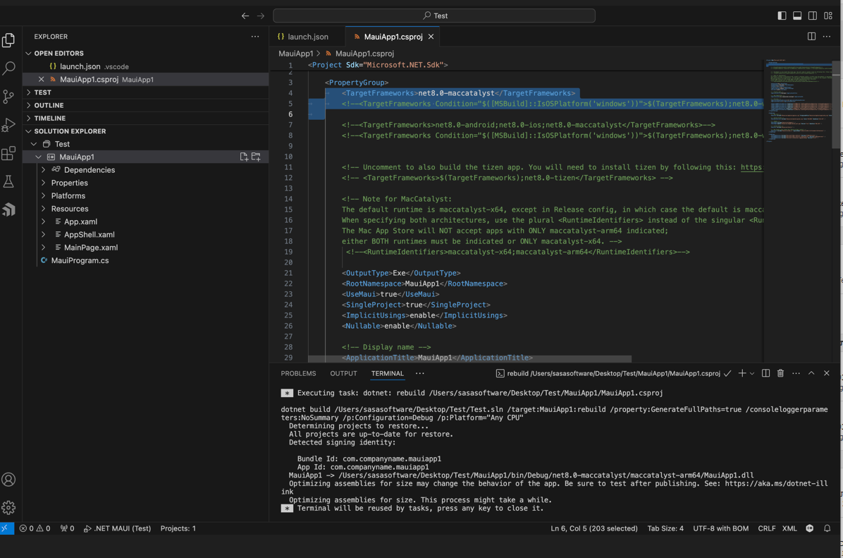Open the Extensions view
The image size is (843, 558).
[x=9, y=153]
